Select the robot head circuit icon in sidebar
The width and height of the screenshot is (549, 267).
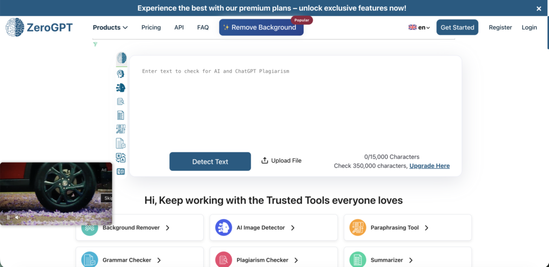point(121,88)
